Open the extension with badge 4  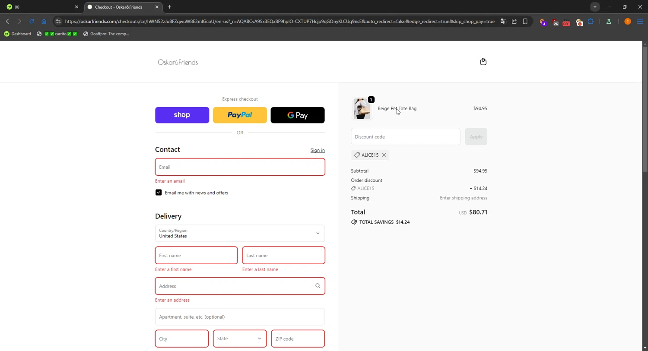coord(543,22)
